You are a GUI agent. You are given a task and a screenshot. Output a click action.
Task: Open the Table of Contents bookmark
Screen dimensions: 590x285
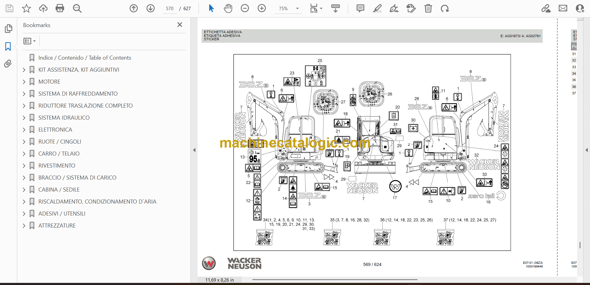85,58
